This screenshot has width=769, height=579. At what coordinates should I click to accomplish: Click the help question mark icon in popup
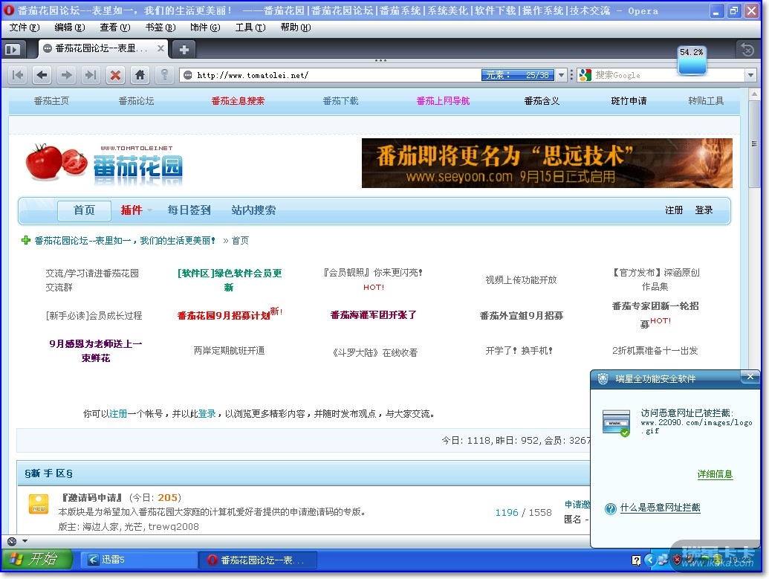point(610,509)
